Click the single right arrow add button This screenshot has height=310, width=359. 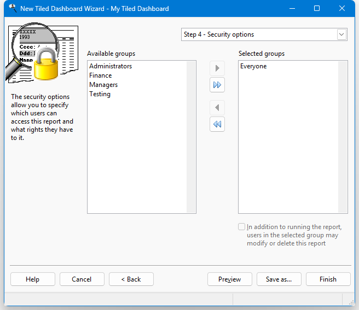217,68
